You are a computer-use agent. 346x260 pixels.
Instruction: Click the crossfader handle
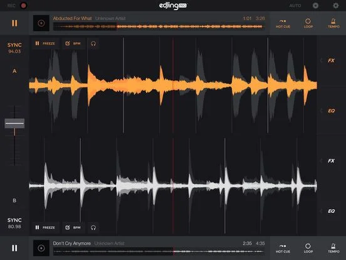(14, 123)
